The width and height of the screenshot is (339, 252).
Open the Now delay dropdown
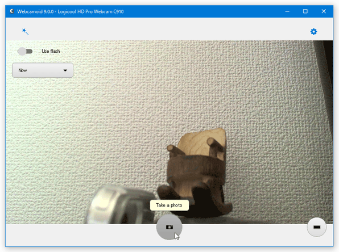[x=43, y=70]
